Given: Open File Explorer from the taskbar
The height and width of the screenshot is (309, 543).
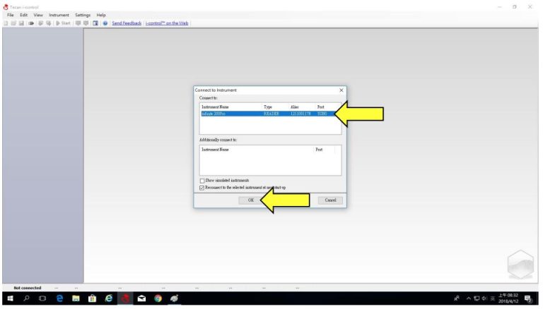Looking at the screenshot, I should [x=76, y=298].
